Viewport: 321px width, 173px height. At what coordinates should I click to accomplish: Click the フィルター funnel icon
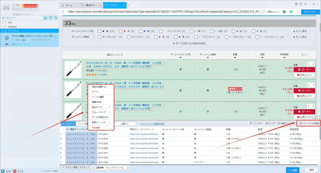pos(251,123)
